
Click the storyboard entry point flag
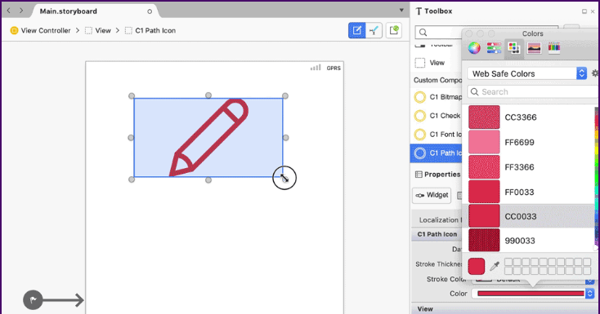33,300
